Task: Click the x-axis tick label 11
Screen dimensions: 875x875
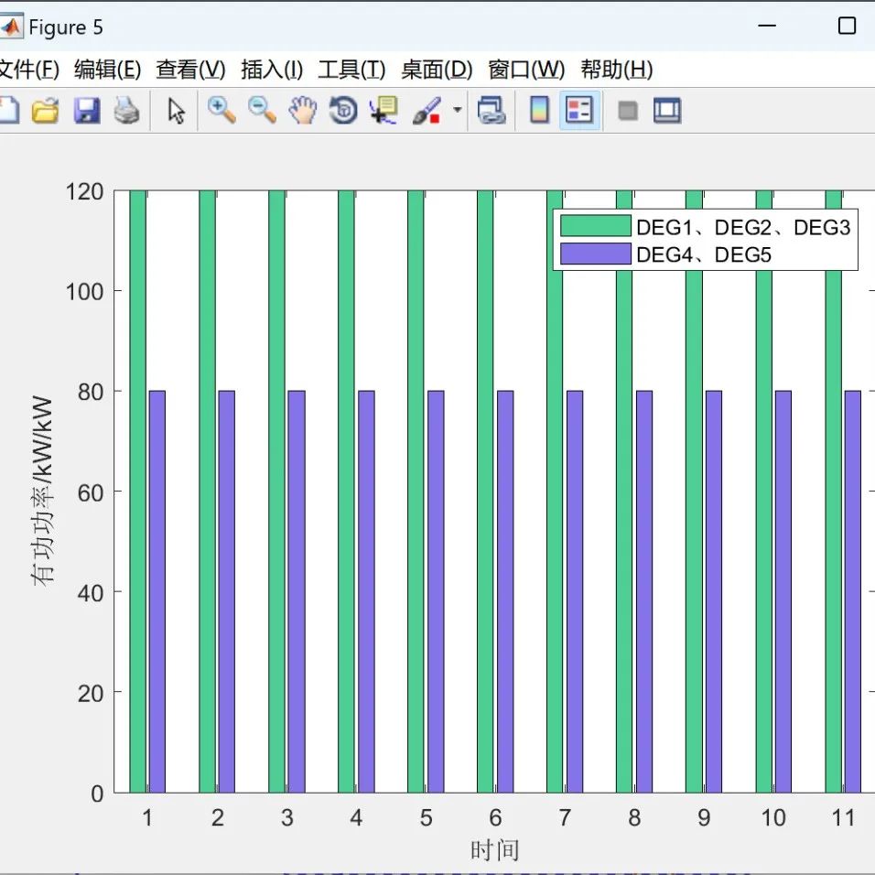Action: 843,818
